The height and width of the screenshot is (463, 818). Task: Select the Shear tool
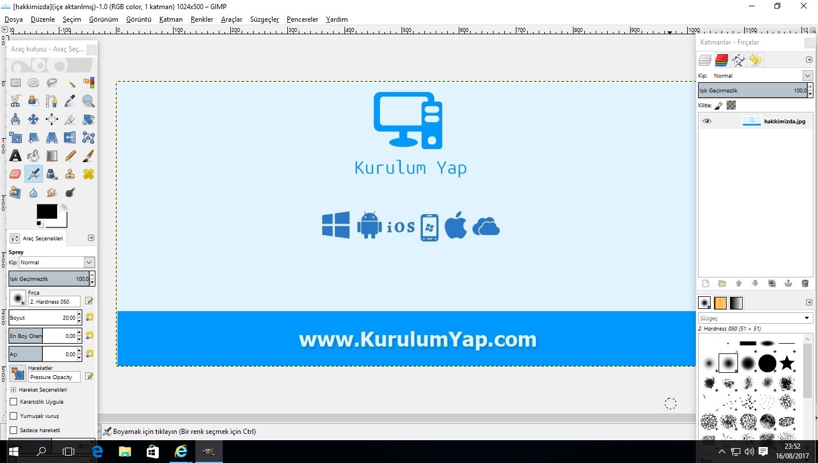[34, 138]
